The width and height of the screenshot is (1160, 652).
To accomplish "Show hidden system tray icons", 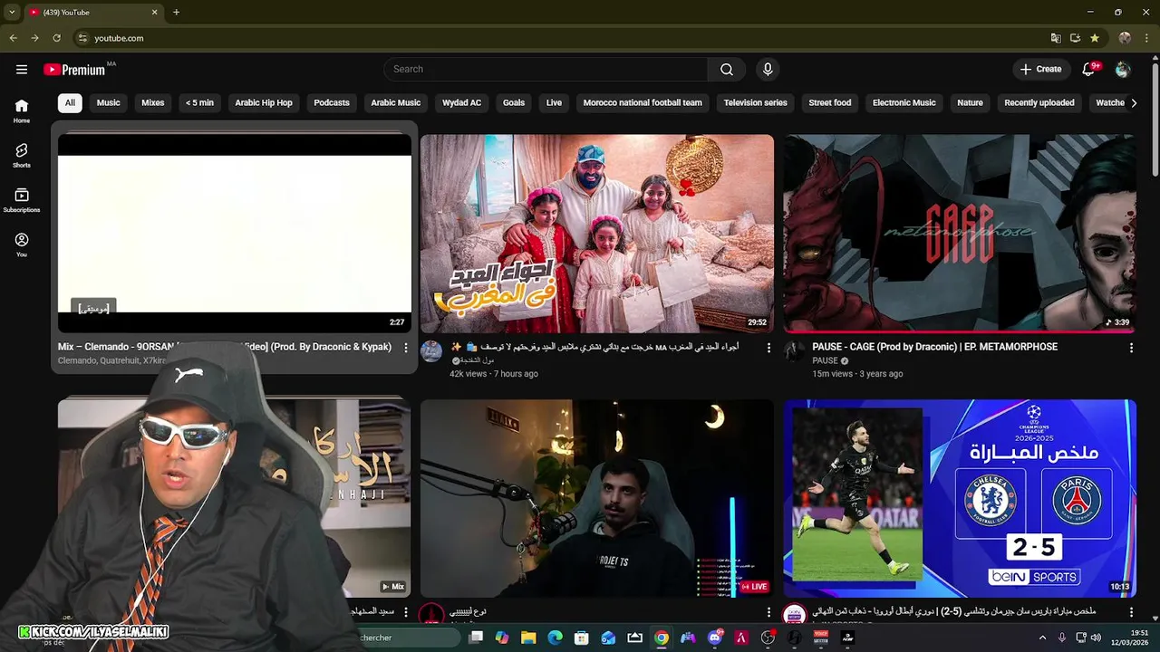I will click(1042, 638).
